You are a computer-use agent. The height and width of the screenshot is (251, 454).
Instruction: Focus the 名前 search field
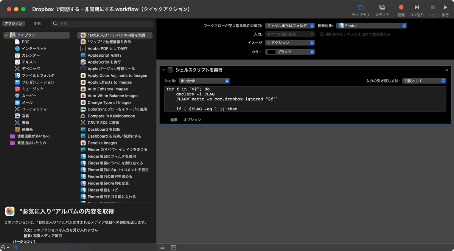[x=102, y=23]
